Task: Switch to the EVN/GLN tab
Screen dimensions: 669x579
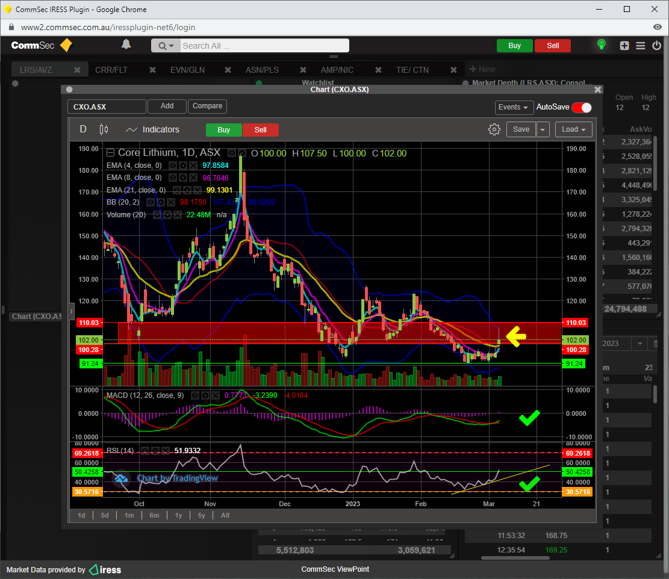Action: click(188, 70)
